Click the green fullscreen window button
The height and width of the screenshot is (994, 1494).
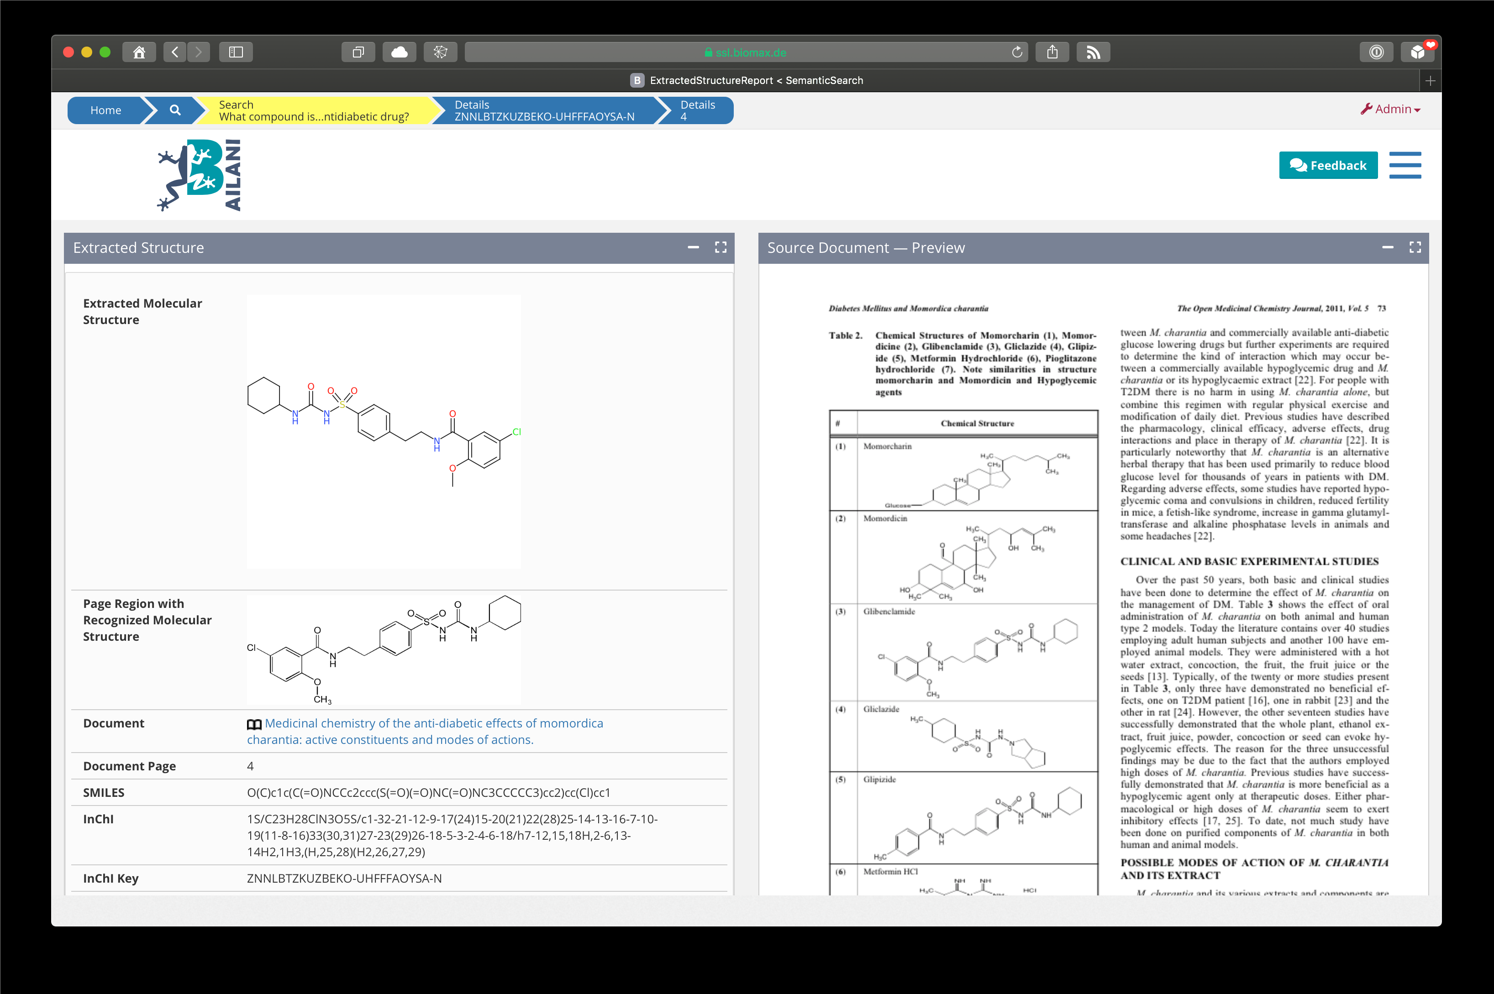pos(105,52)
